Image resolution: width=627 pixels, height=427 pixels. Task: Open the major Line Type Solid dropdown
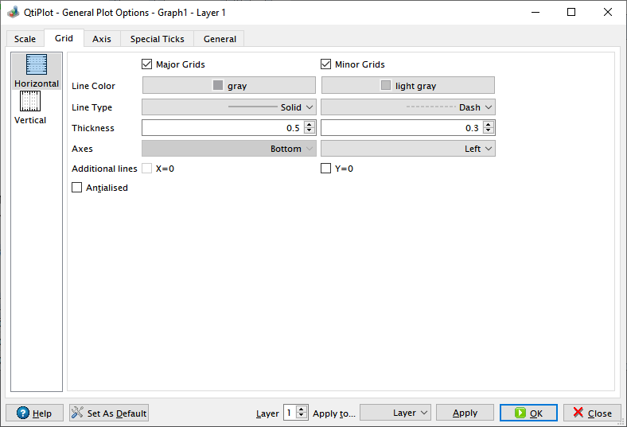click(229, 107)
